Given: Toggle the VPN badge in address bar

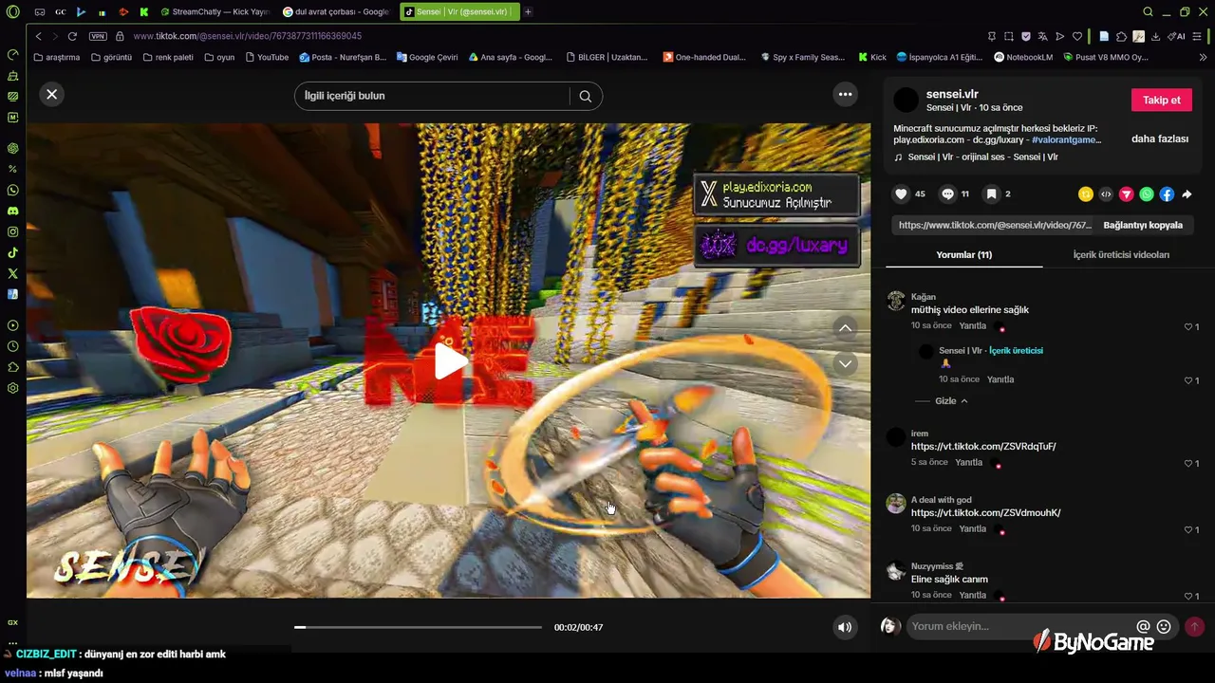Looking at the screenshot, I should (98, 36).
